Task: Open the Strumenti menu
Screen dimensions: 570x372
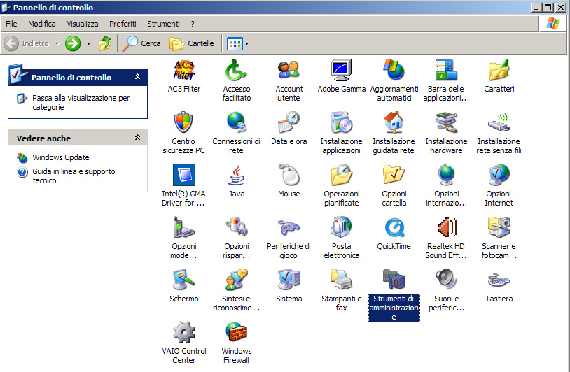Action: click(163, 24)
